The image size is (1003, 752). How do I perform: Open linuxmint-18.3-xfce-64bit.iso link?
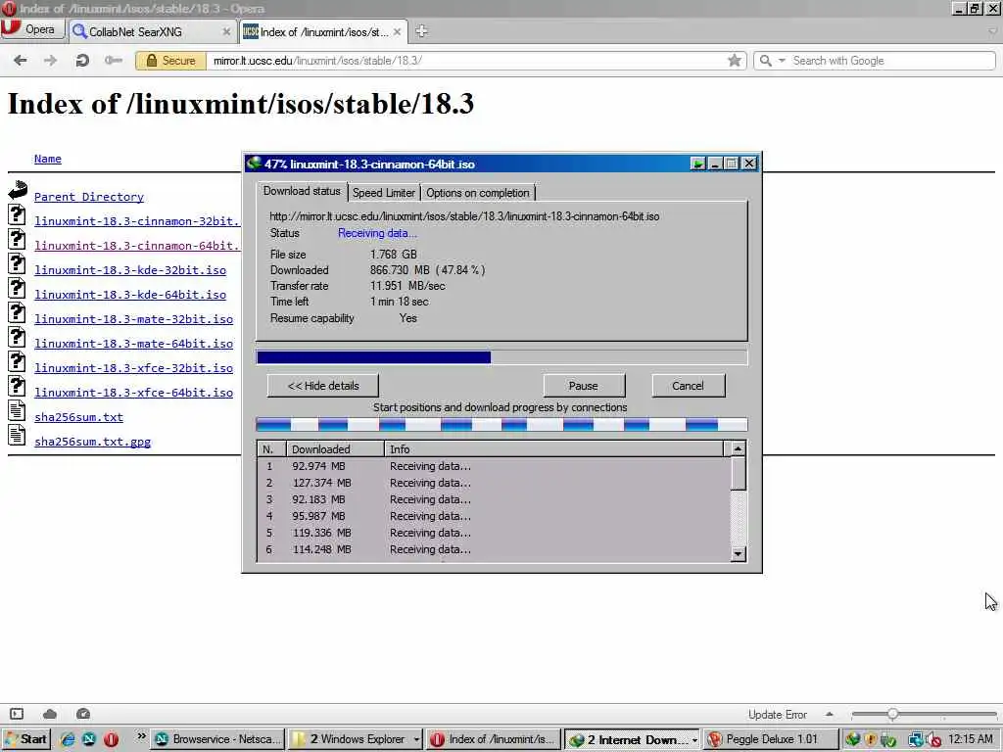click(x=133, y=393)
